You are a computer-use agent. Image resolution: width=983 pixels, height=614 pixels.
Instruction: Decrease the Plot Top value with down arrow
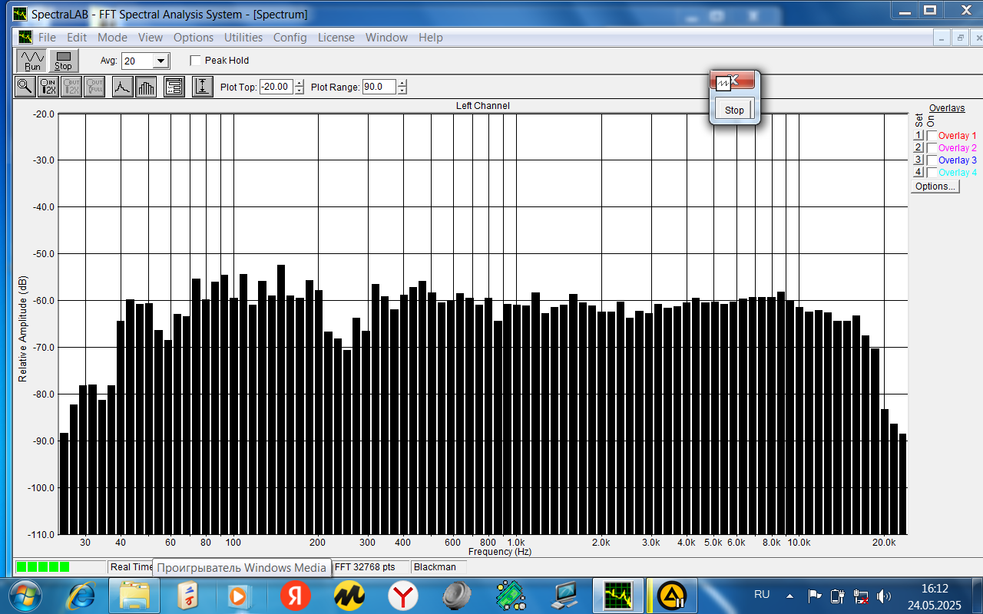click(300, 91)
